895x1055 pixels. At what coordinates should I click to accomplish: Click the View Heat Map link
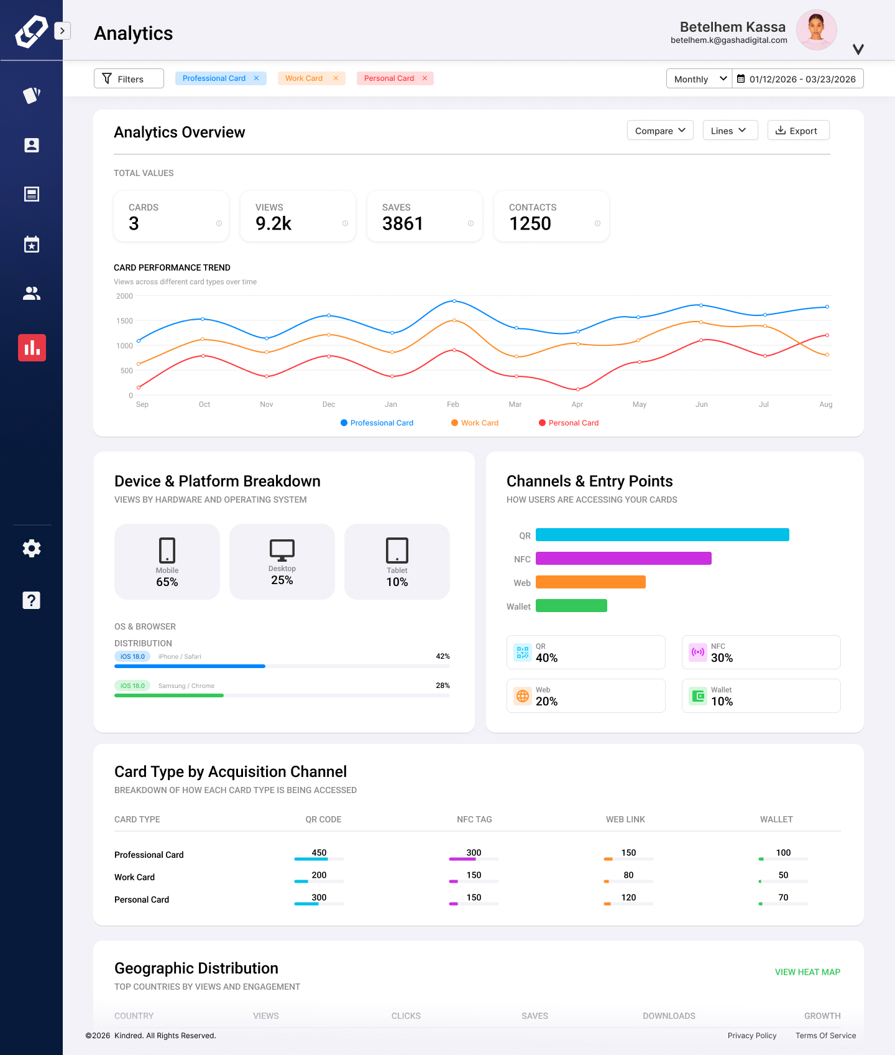click(x=807, y=972)
